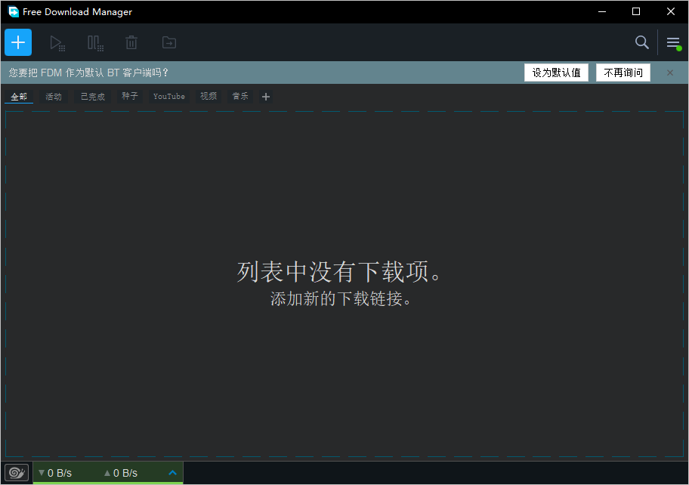The height and width of the screenshot is (485, 689).
Task: Toggle snail mode speed limiter
Action: [x=17, y=473]
